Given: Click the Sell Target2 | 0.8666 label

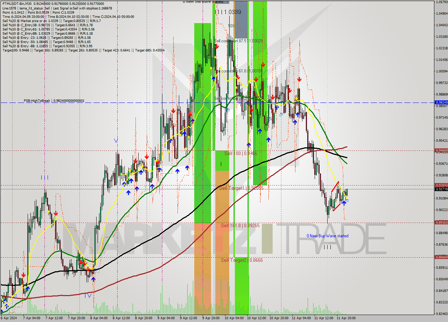Looking at the screenshot, I should click(x=242, y=260).
